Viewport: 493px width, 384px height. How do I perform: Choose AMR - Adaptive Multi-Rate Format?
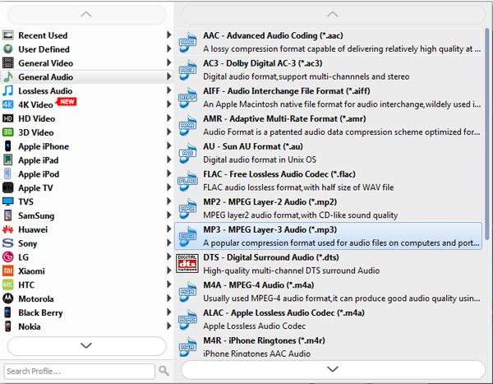328,125
